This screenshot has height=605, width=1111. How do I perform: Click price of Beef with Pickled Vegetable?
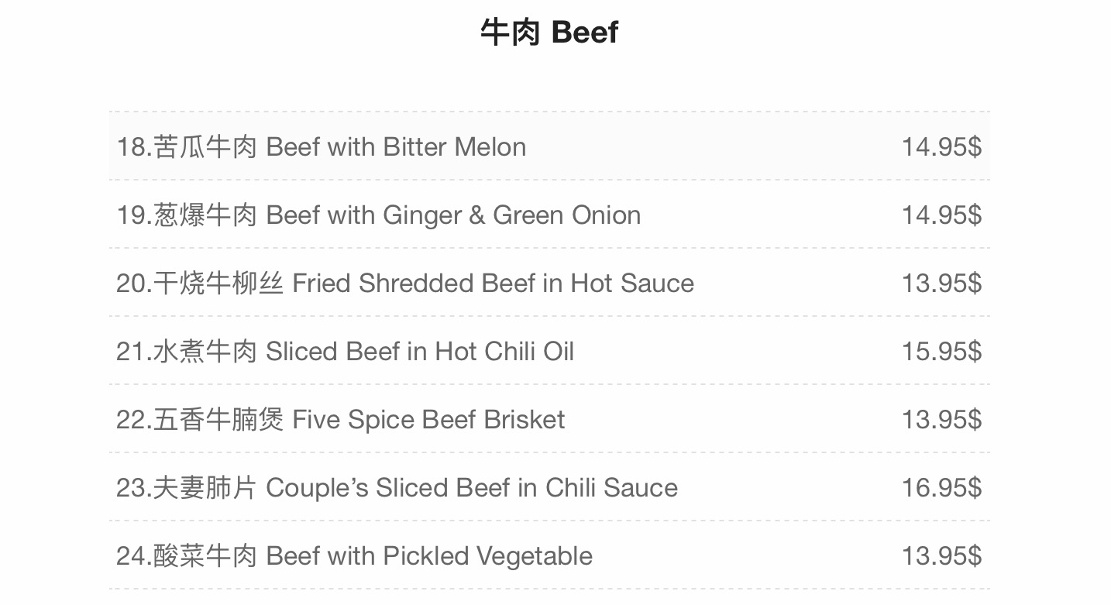[941, 556]
